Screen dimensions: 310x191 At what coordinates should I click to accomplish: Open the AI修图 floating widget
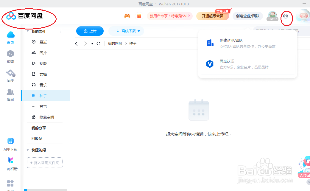tap(304, 167)
